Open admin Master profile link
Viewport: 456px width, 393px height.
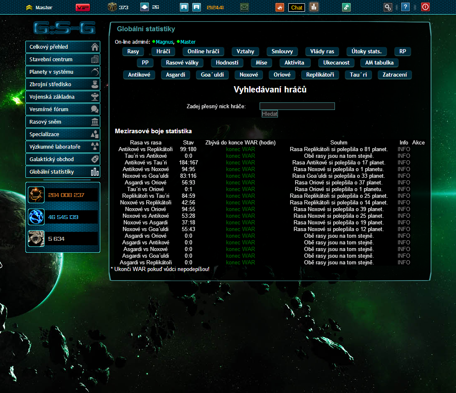[188, 42]
